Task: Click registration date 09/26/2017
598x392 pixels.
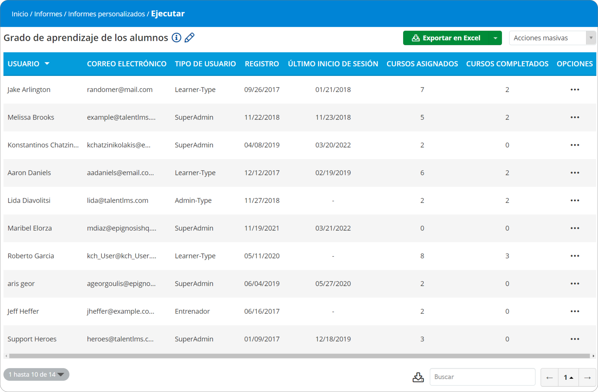Action: 262,90
